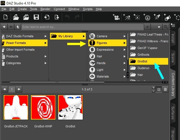Click the page number 1 box

pyautogui.click(x=12, y=89)
